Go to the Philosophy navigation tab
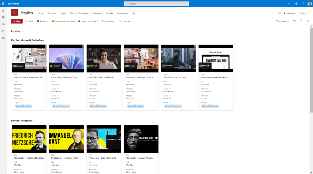The width and height of the screenshot is (313, 174). coord(97,13)
